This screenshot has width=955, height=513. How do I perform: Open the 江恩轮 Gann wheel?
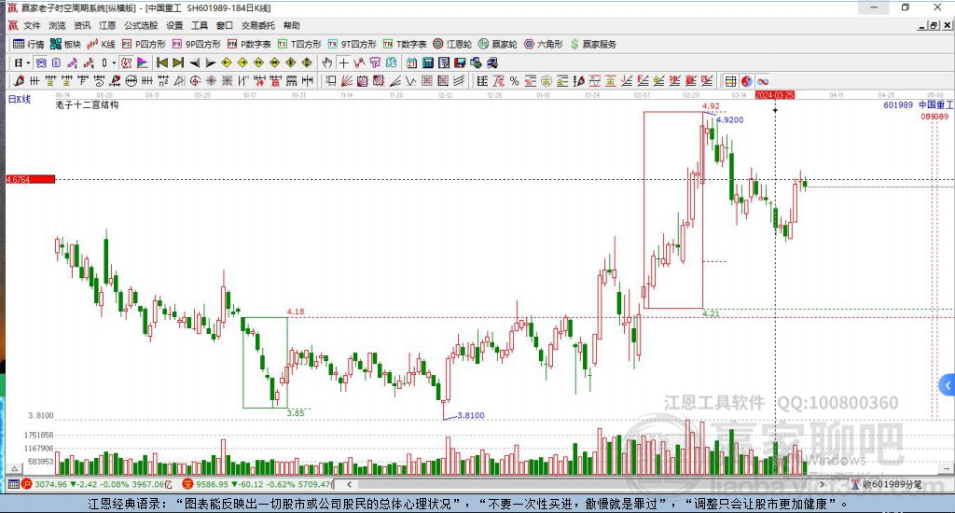[452, 44]
